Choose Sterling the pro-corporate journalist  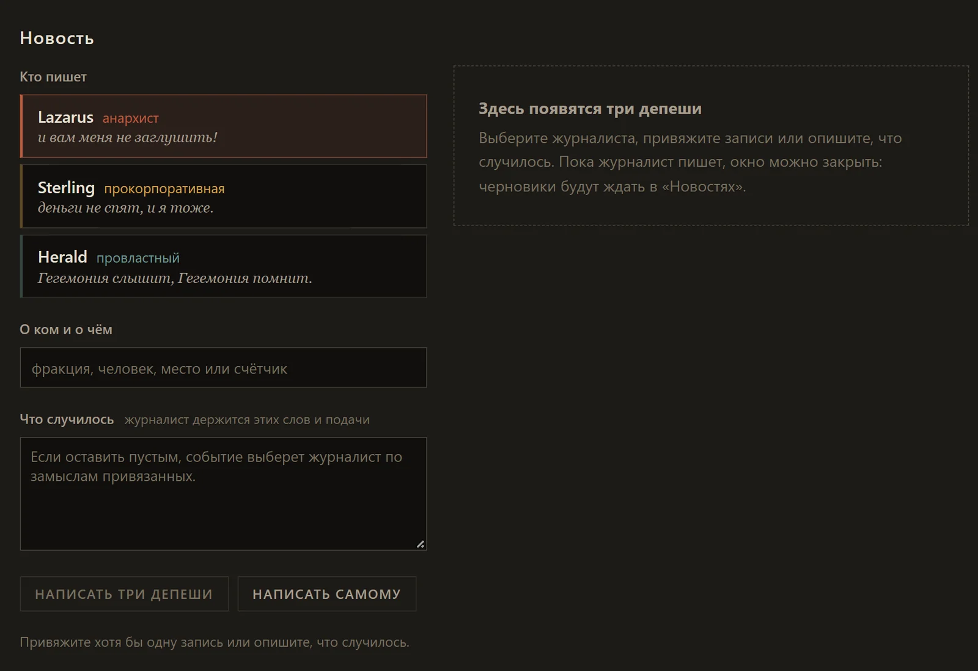tap(223, 196)
